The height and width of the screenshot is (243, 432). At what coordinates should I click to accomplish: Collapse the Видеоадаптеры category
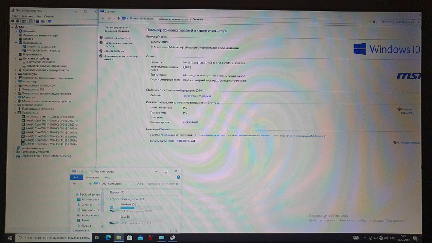click(x=16, y=43)
